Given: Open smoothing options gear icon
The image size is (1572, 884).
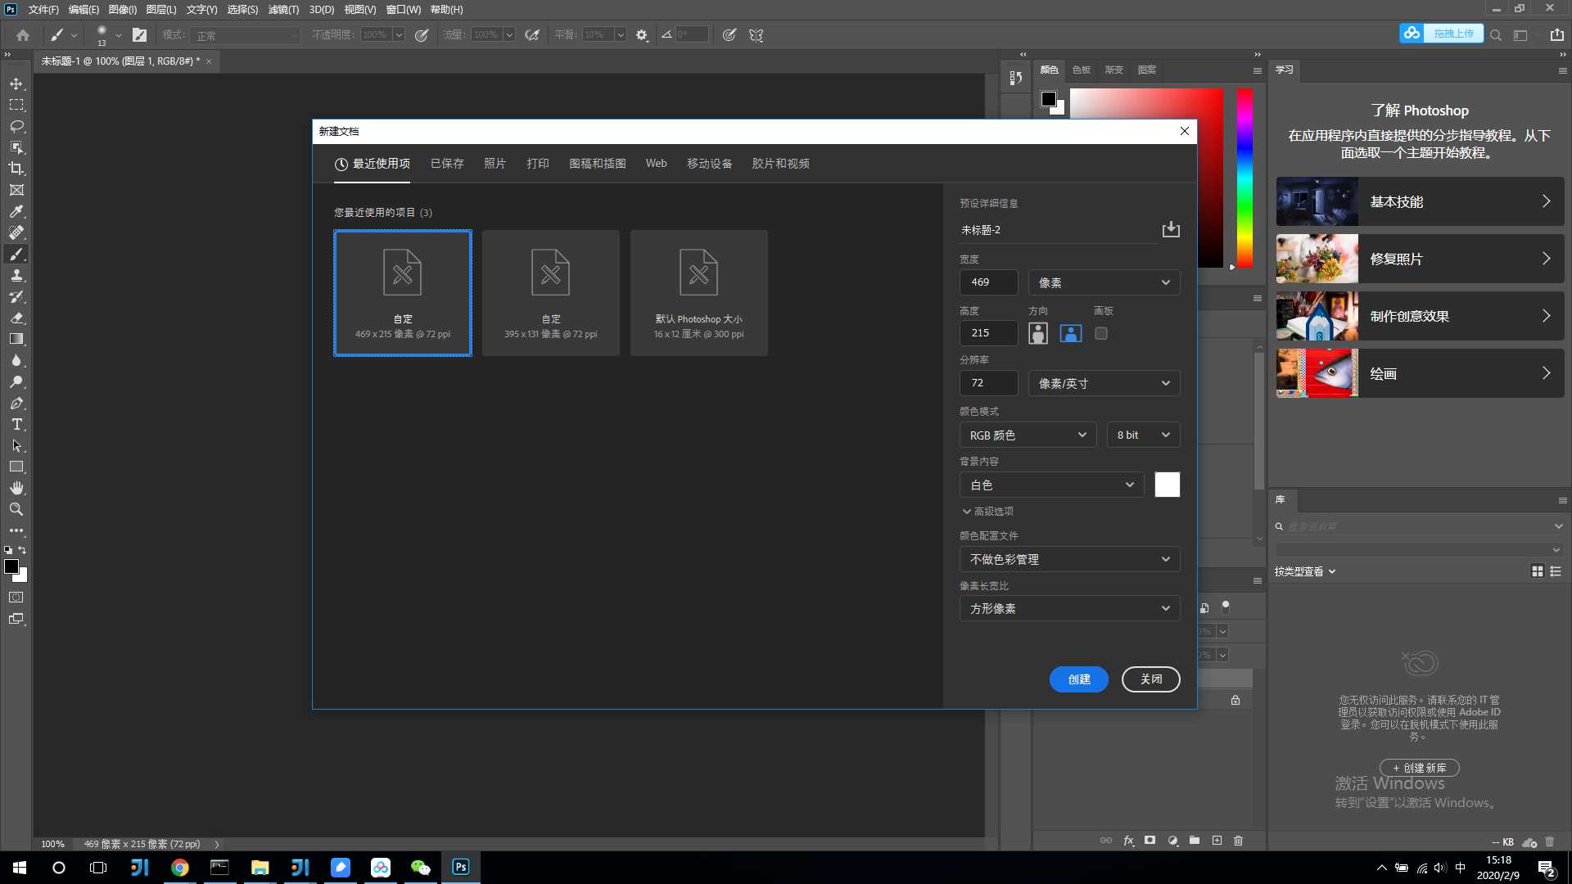Looking at the screenshot, I should [642, 35].
